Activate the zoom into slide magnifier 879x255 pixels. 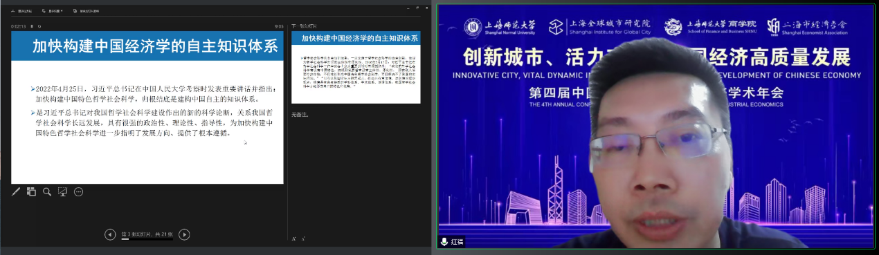[x=47, y=192]
